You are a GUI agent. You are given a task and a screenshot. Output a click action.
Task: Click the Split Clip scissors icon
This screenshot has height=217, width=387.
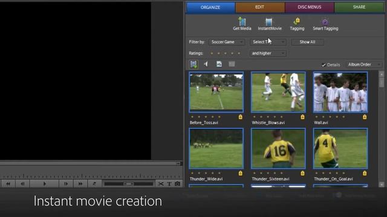pyautogui.click(x=161, y=184)
